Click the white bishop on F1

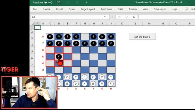click(x=93, y=83)
